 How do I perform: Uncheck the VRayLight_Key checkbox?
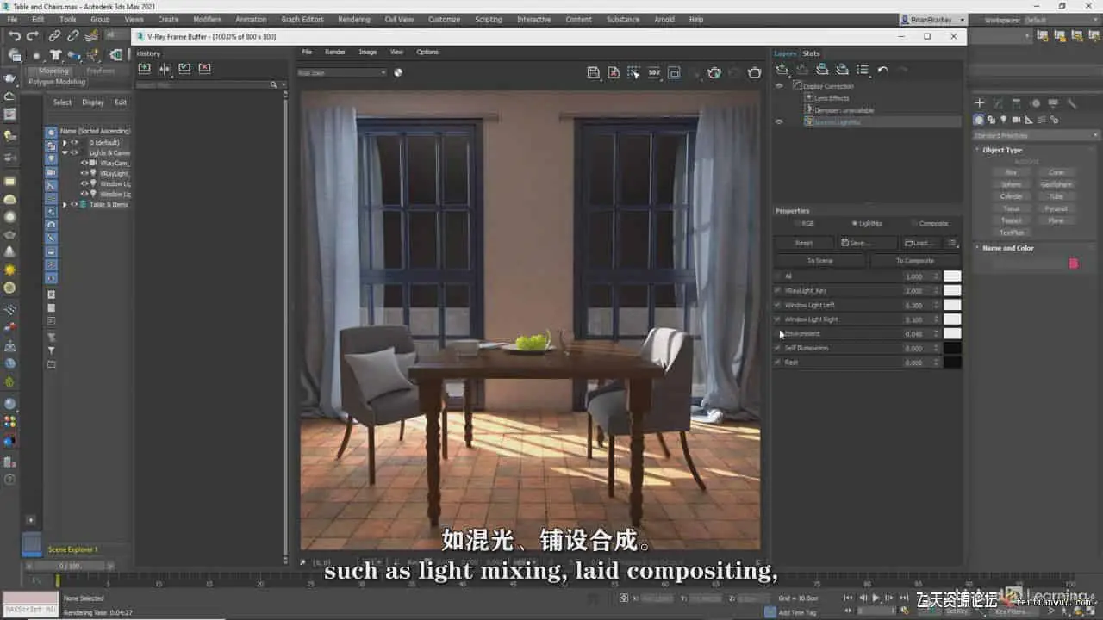778,291
